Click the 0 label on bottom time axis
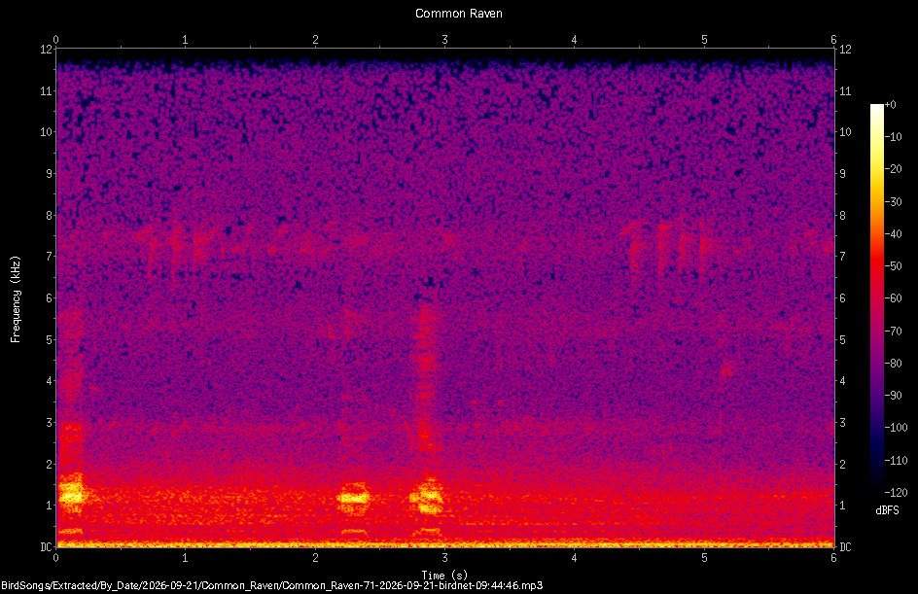The width and height of the screenshot is (918, 594). [x=55, y=558]
